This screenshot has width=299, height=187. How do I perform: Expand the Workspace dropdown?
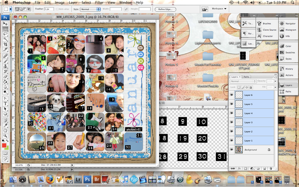point(219,9)
